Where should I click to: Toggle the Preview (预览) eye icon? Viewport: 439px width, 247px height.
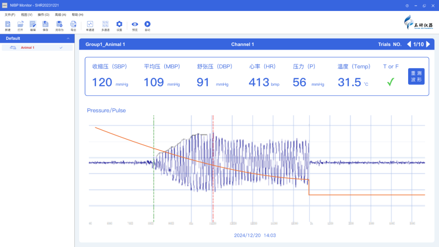(x=135, y=24)
